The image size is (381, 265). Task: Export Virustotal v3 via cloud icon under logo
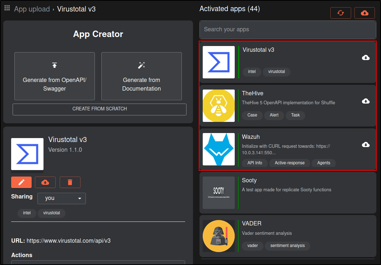(45, 182)
